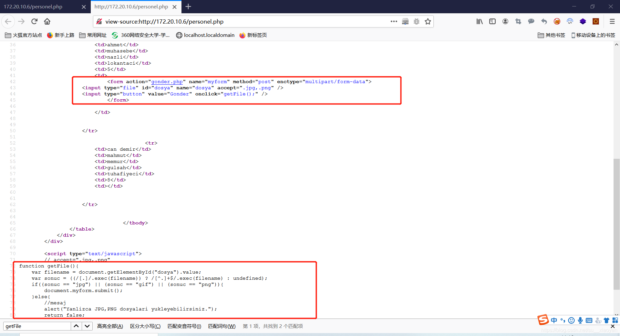Click the site security info icon in the address bar
The width and height of the screenshot is (620, 336).
pyautogui.click(x=99, y=21)
